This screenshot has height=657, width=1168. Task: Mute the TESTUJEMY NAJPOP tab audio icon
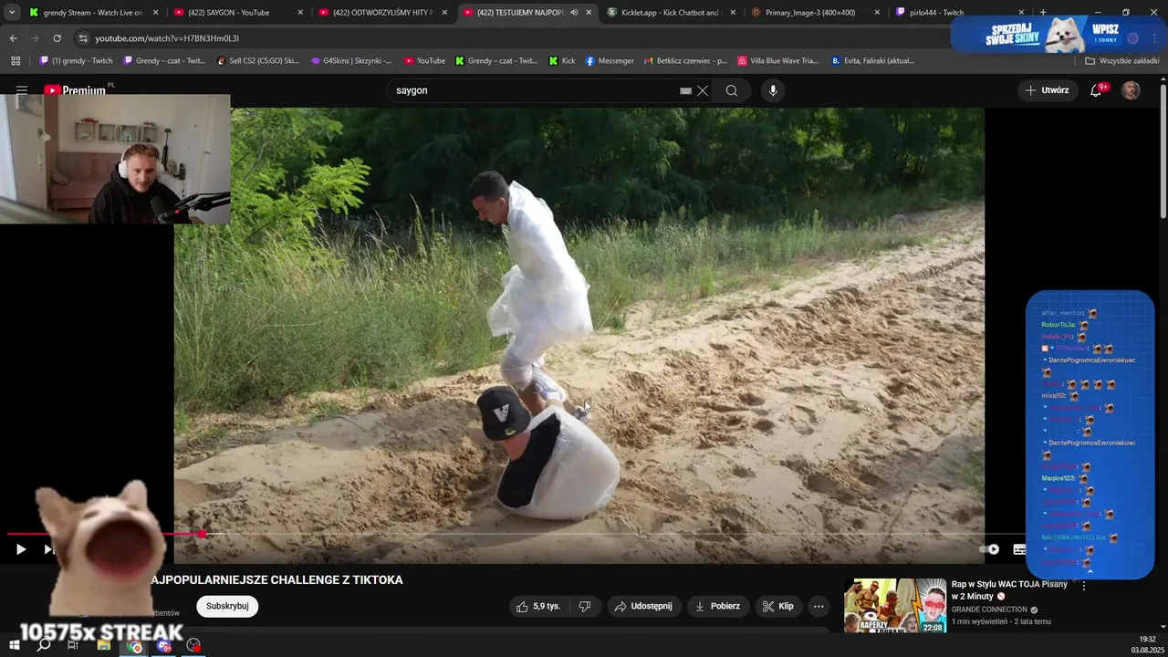(x=574, y=13)
